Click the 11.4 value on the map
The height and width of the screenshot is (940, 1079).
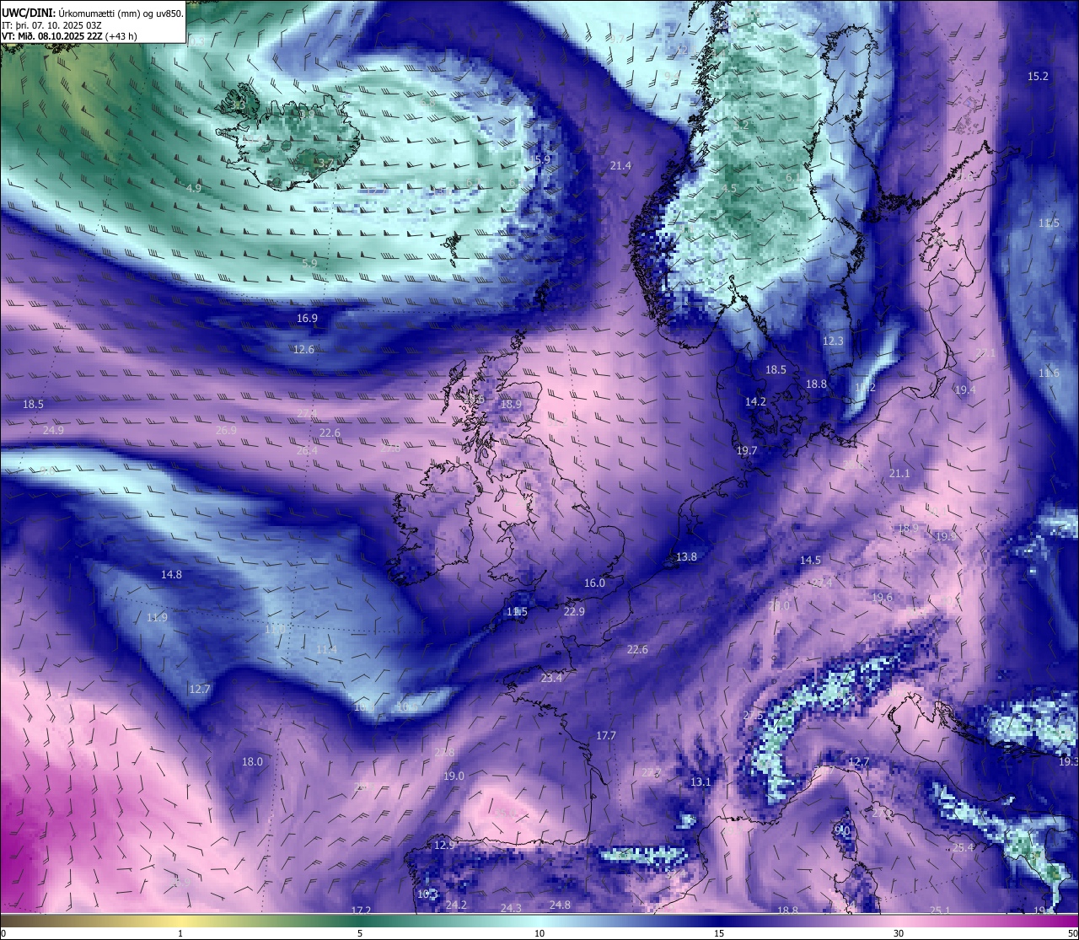326,650
